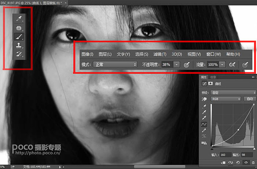The height and width of the screenshot is (169, 257).
Task: Select the Spot Healing Brush tool
Action: 19,28
